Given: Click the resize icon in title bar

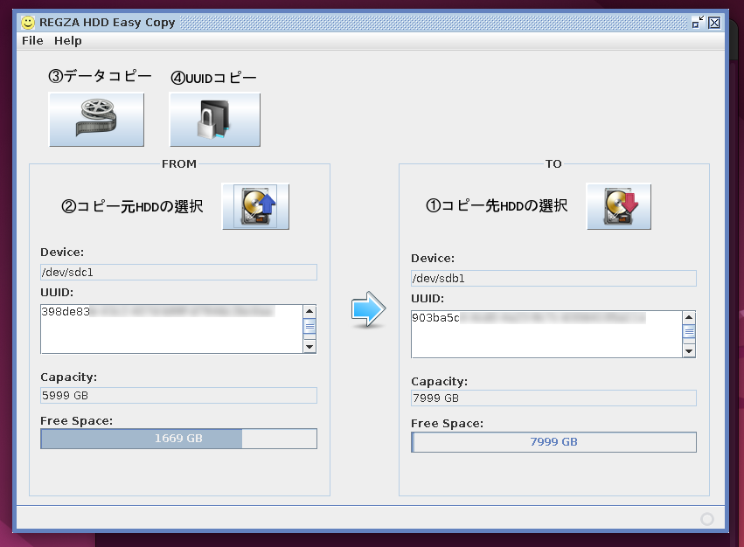Looking at the screenshot, I should point(698,23).
